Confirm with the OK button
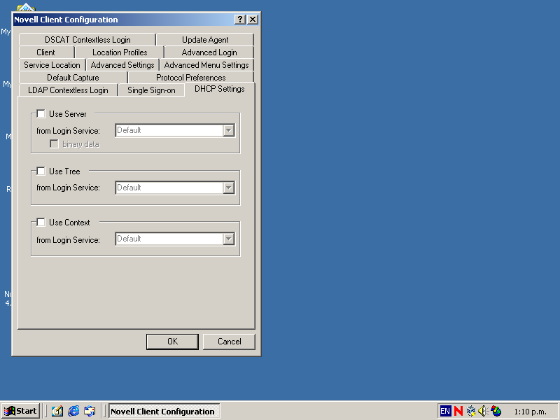Screen dimensions: 560x420 (172, 342)
